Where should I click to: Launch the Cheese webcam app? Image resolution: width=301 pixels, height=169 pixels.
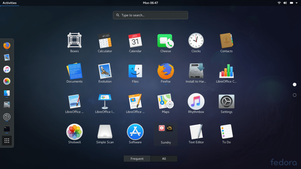(x=165, y=41)
